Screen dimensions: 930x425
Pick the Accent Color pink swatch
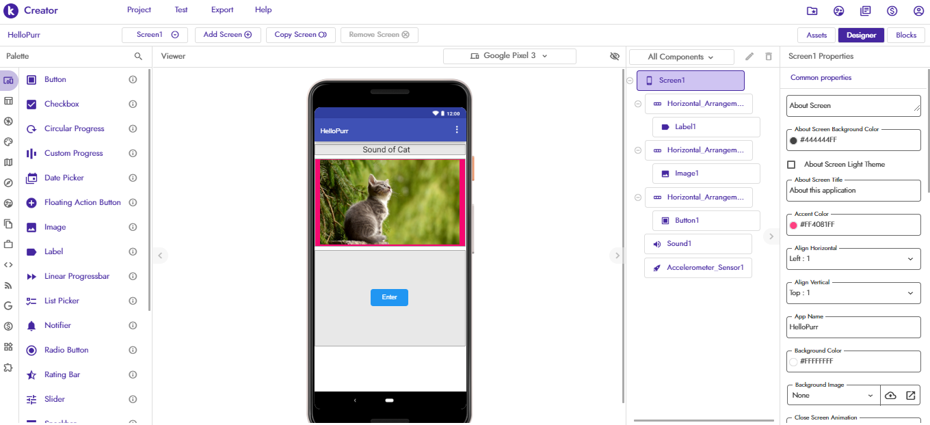click(793, 225)
